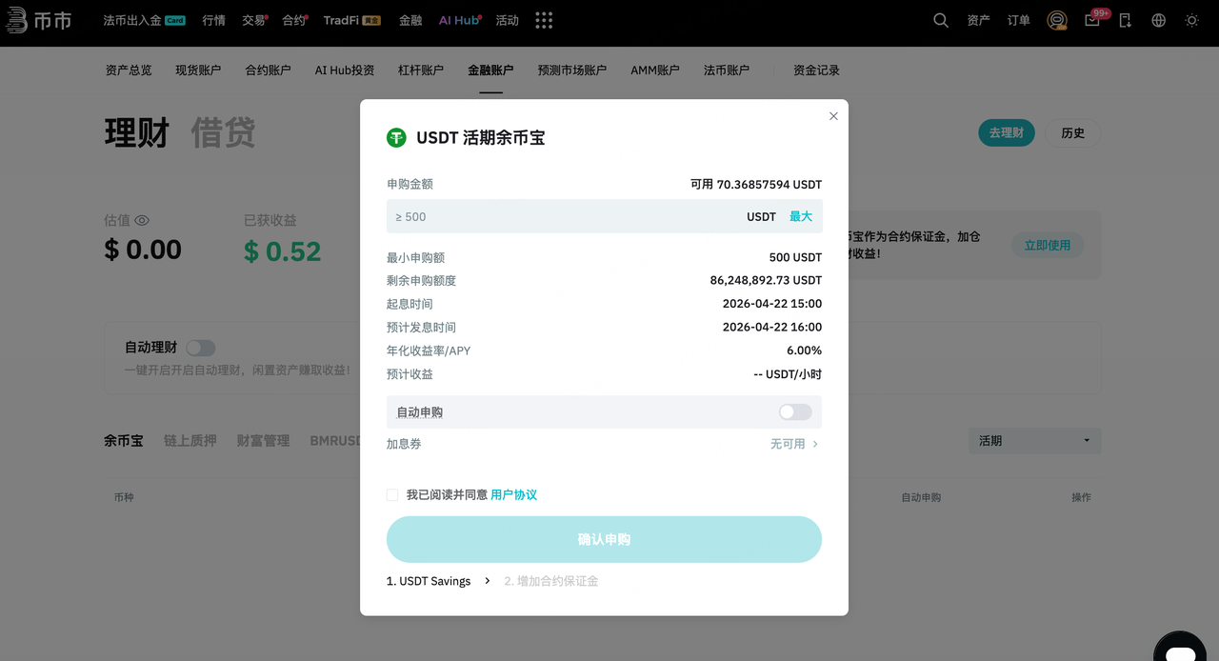
Task: Switch to the 杠杆账户 tab
Action: (x=421, y=70)
